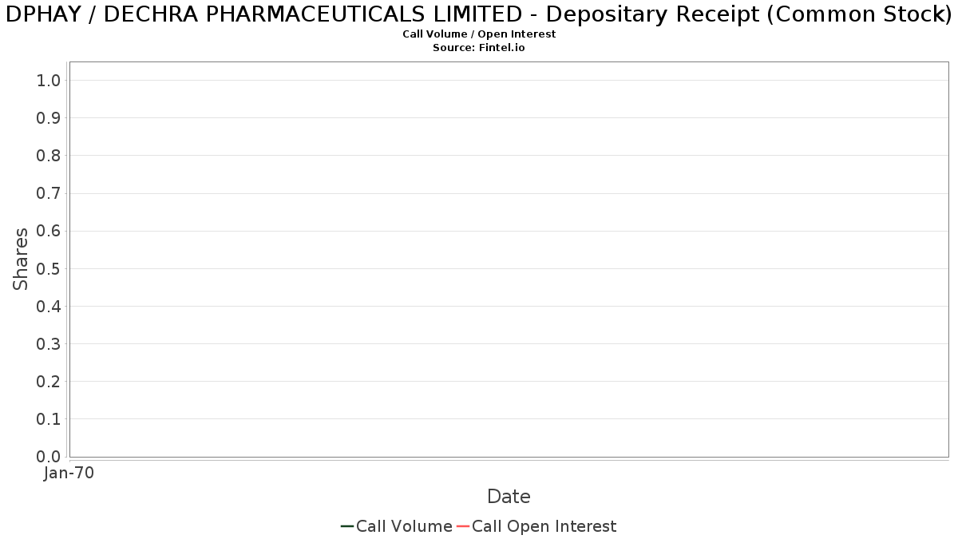Select the 0.4 y-axis tick label

(x=49, y=306)
